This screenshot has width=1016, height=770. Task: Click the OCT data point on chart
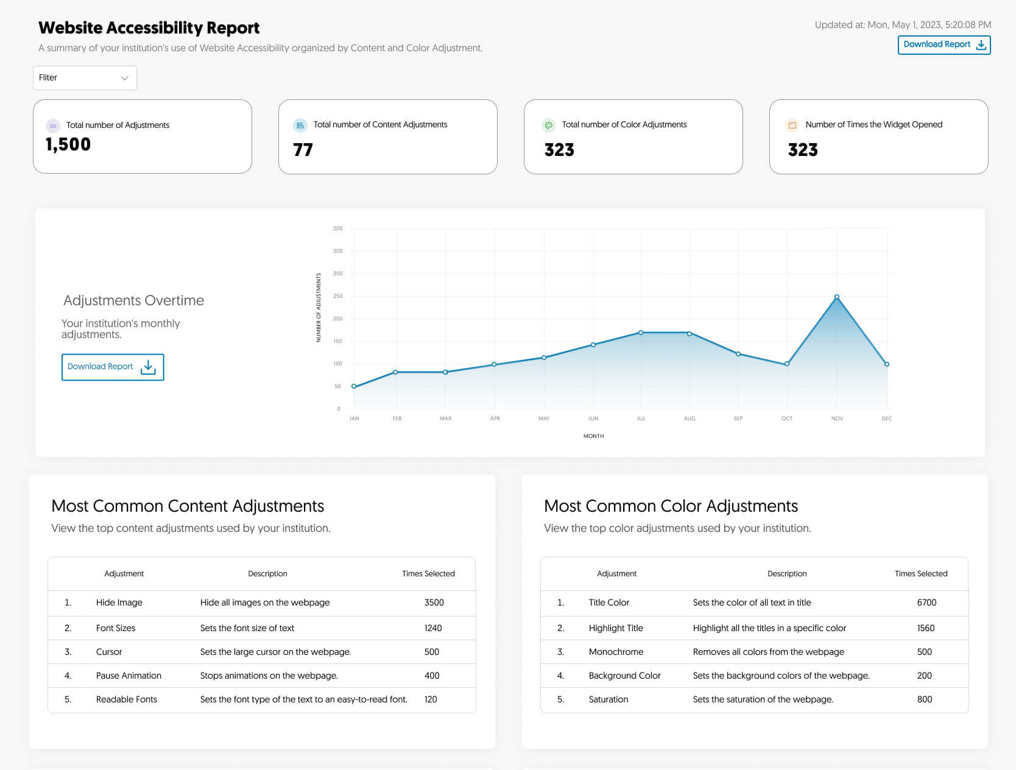787,364
